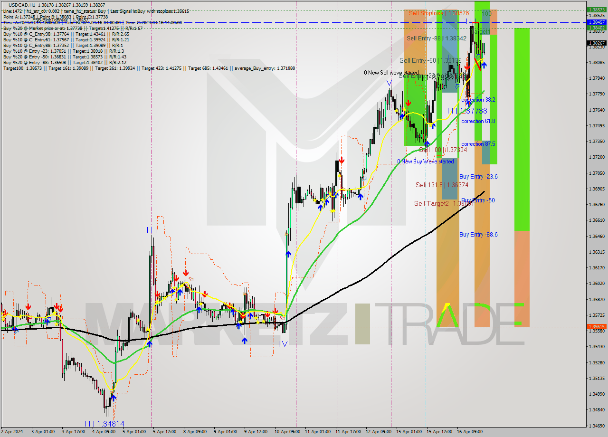Viewport: 608px width, 437px height.
Task: Click the '16 Apr 09:00' time axis label
Action: point(470,432)
